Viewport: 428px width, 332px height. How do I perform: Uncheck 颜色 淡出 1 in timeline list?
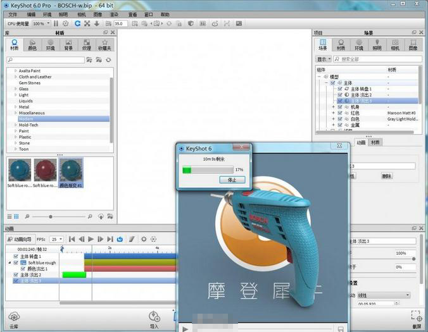23,269
